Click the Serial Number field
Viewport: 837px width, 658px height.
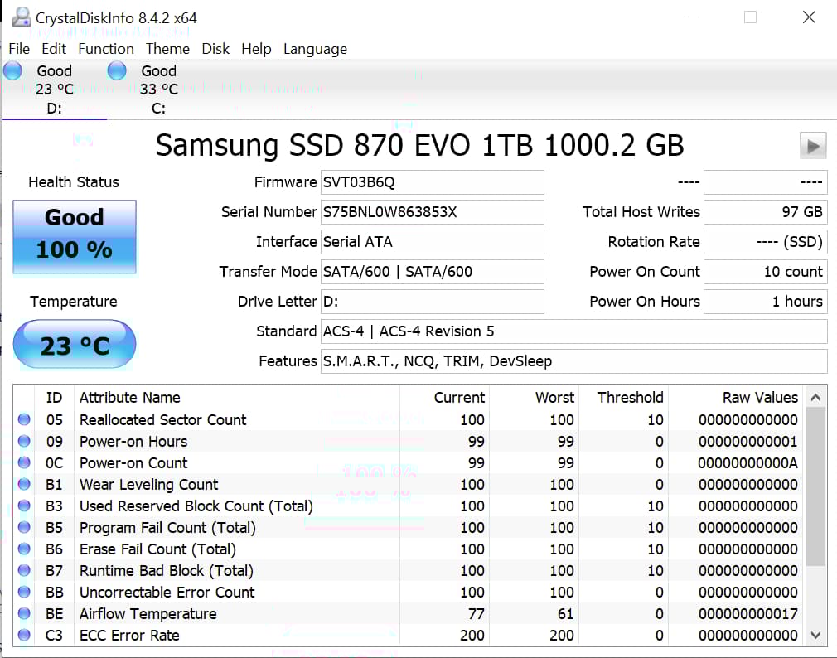432,212
